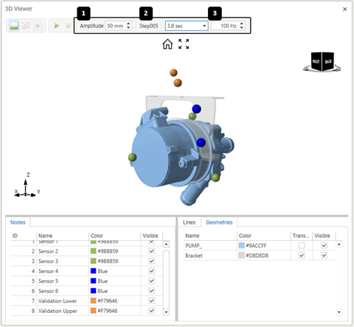Screen dimensions: 354x327
Task: Select the Sensor 2 row name
Action: point(48,251)
